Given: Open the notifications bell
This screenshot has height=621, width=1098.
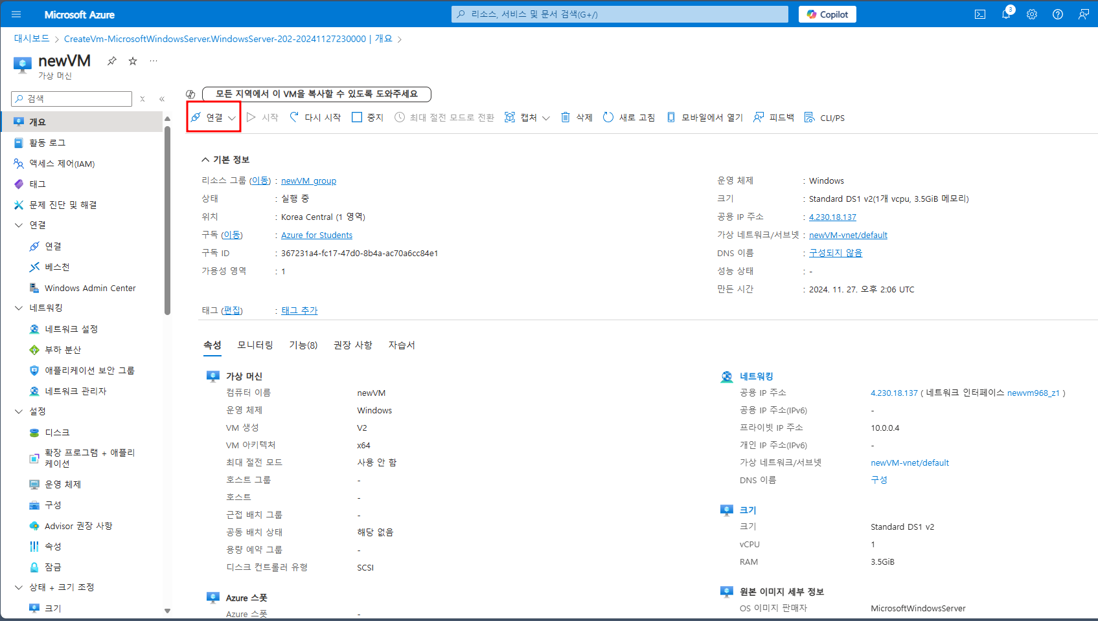Looking at the screenshot, I should 1006,14.
